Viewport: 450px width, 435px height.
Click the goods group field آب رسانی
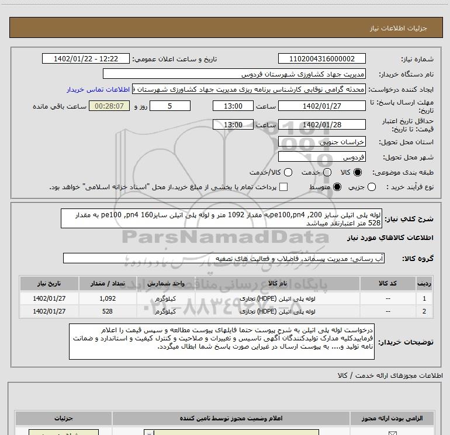tap(224, 258)
